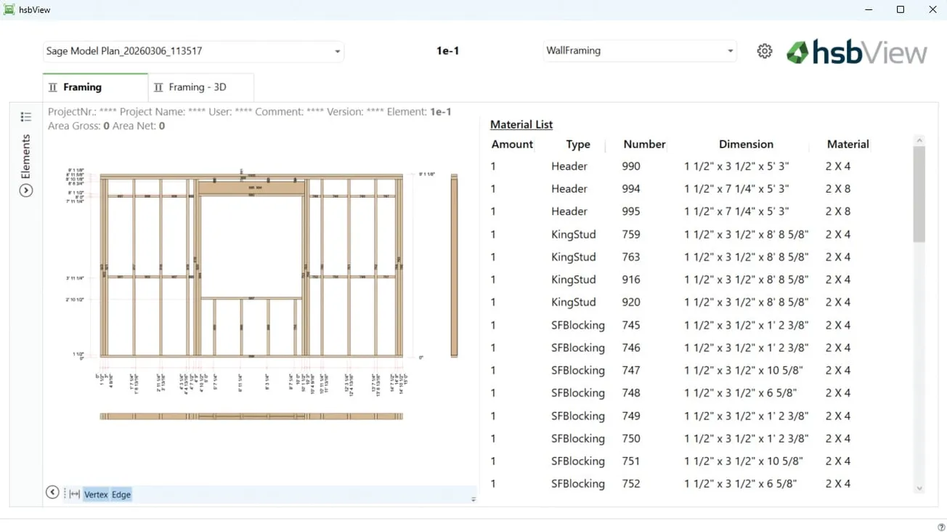The image size is (947, 532).
Task: Switch to the Framing tab
Action: 95,87
